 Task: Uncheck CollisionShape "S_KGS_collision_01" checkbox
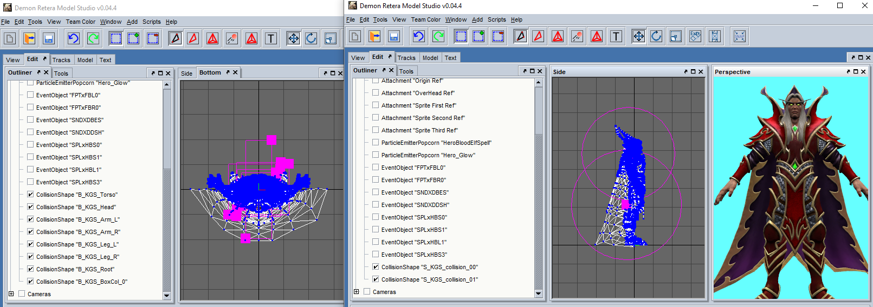[376, 279]
